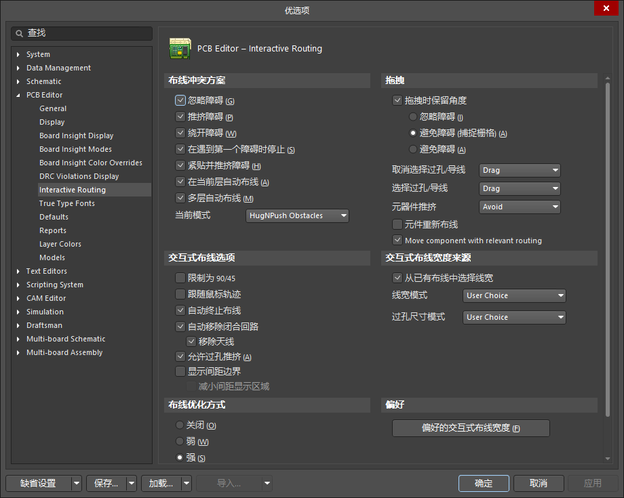The image size is (624, 498).
Task: Select 强 (S) routing optimization radio
Action: point(180,457)
